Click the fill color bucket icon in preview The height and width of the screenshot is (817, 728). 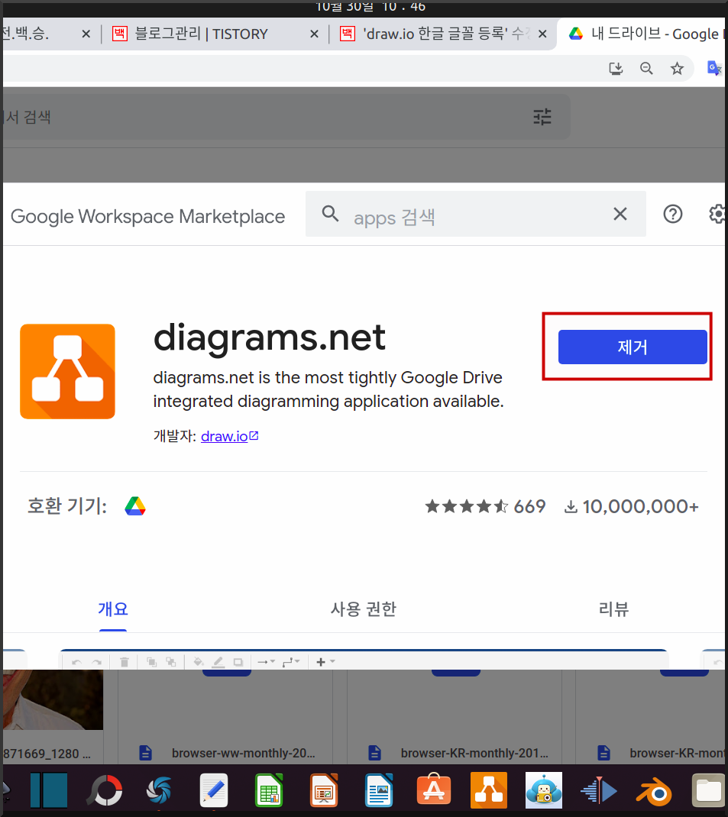198,662
